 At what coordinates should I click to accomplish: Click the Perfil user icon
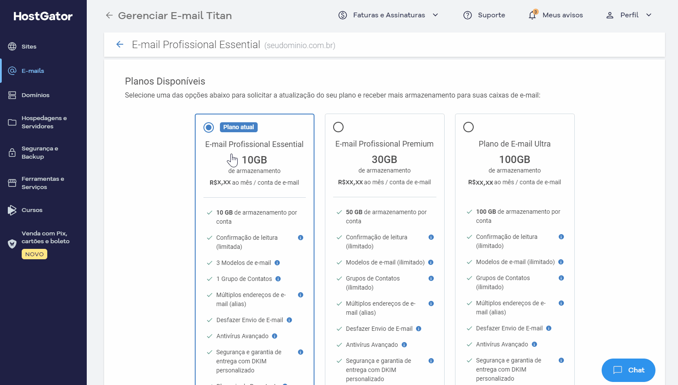pos(610,15)
